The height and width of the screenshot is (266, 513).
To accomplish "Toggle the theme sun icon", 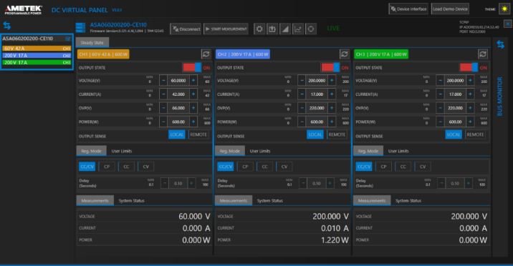I will [504, 9].
